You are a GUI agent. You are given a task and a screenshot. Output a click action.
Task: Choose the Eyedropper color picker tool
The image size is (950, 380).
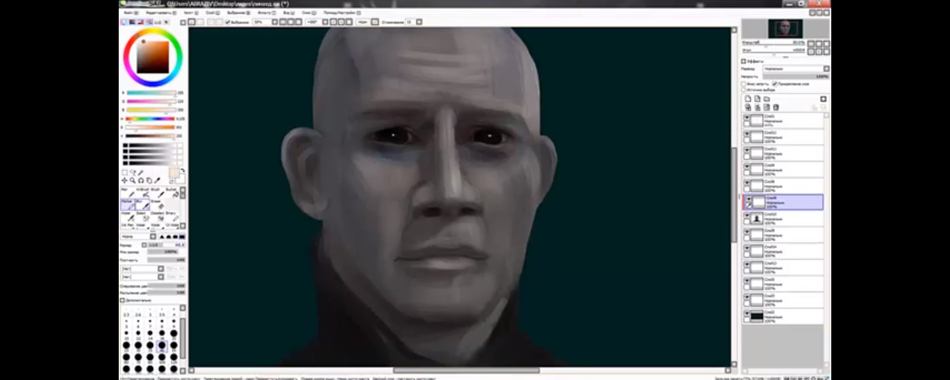(x=158, y=181)
